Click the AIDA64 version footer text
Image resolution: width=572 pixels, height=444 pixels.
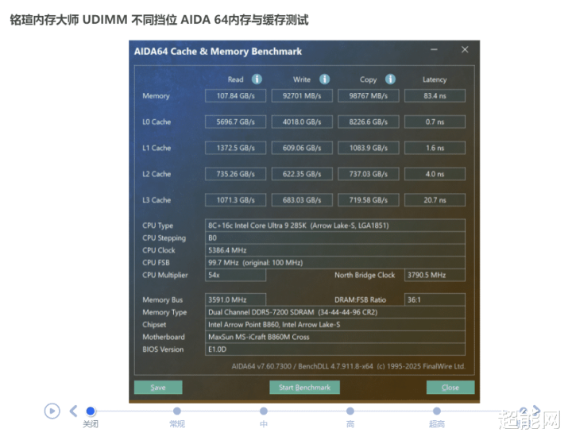[349, 366]
